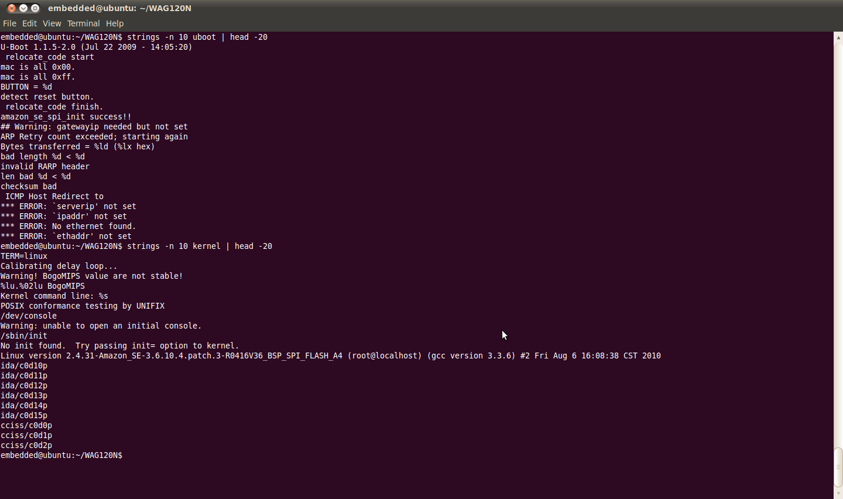The width and height of the screenshot is (843, 499).
Task: Click the window title embedded@ubuntu: ~/WAG120N
Action: (x=119, y=8)
